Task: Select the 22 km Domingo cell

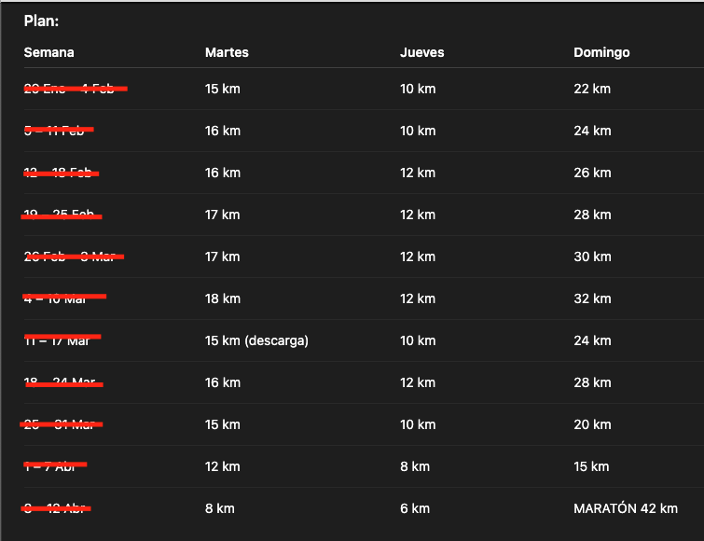Action: [592, 89]
